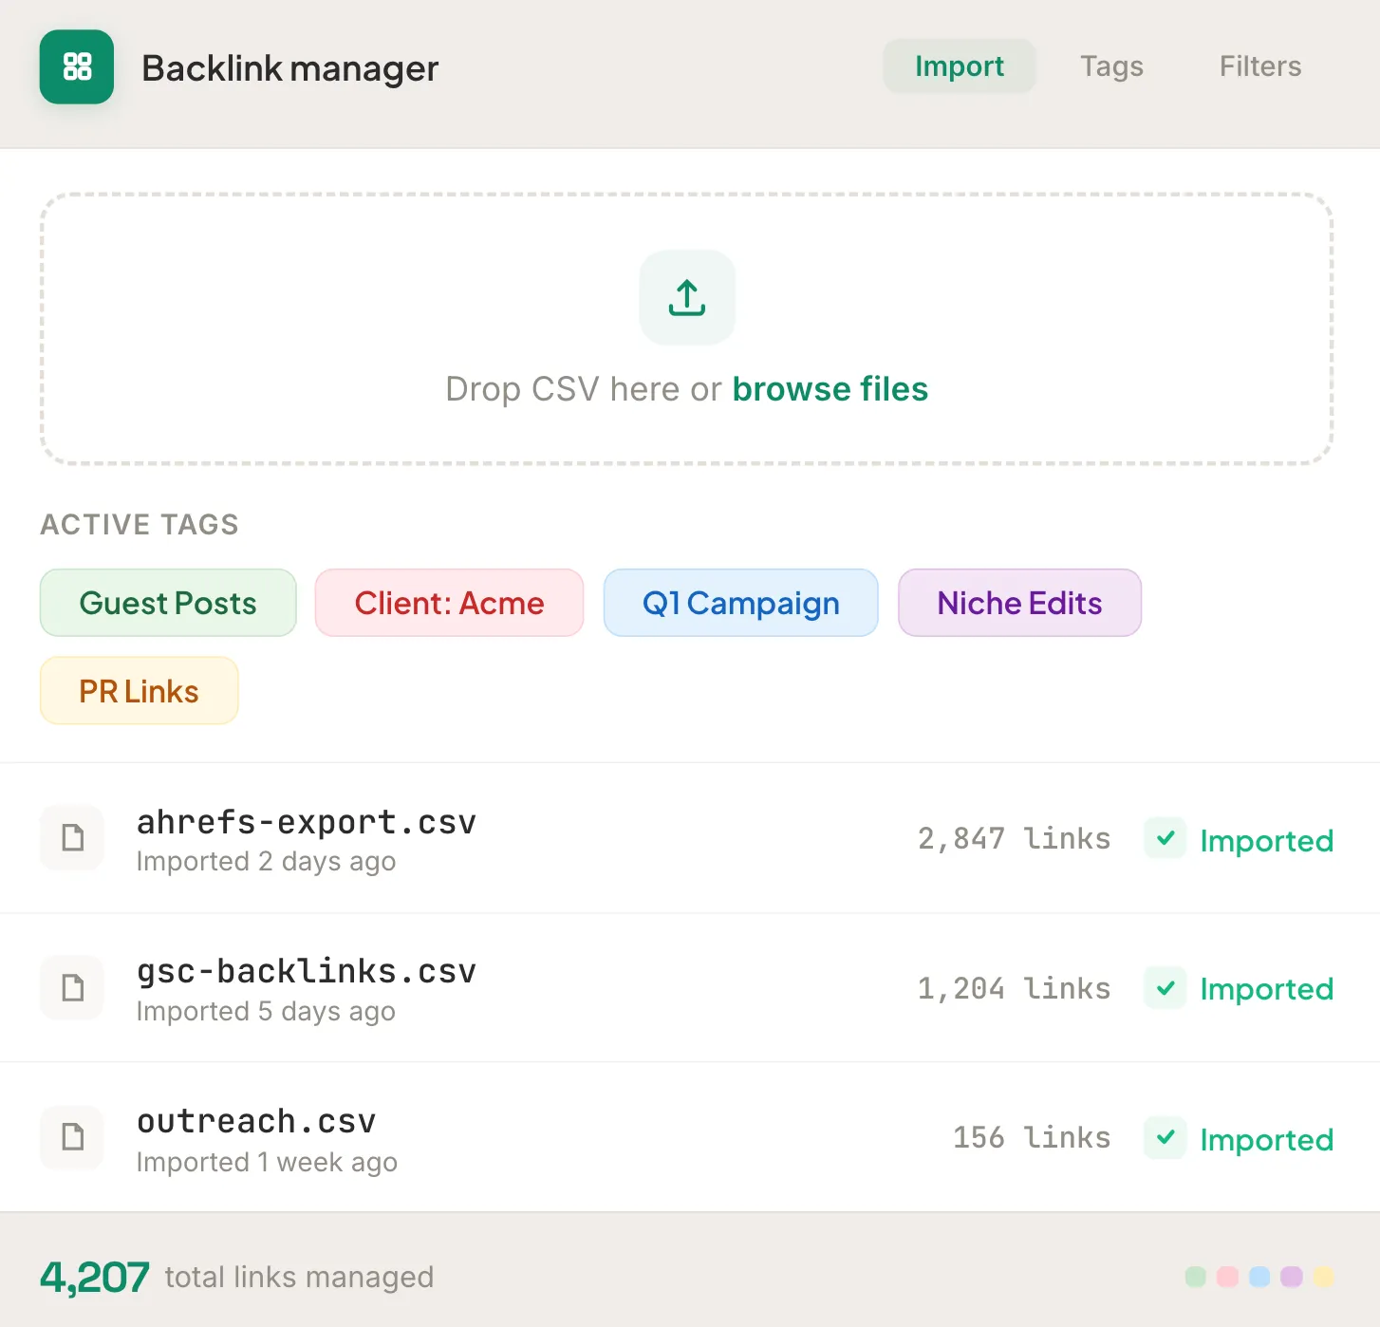Click the file icon beside outreach.csv
This screenshot has width=1380, height=1327.
pyautogui.click(x=72, y=1138)
